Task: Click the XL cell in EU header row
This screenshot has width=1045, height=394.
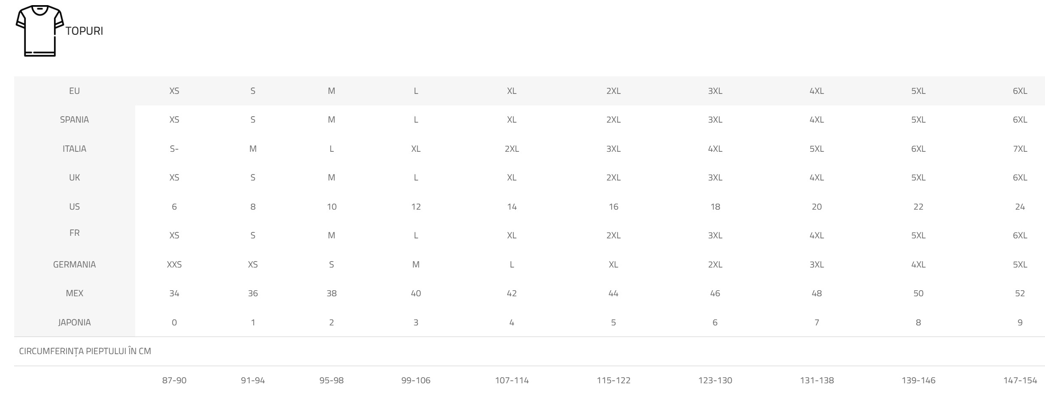Action: (512, 91)
